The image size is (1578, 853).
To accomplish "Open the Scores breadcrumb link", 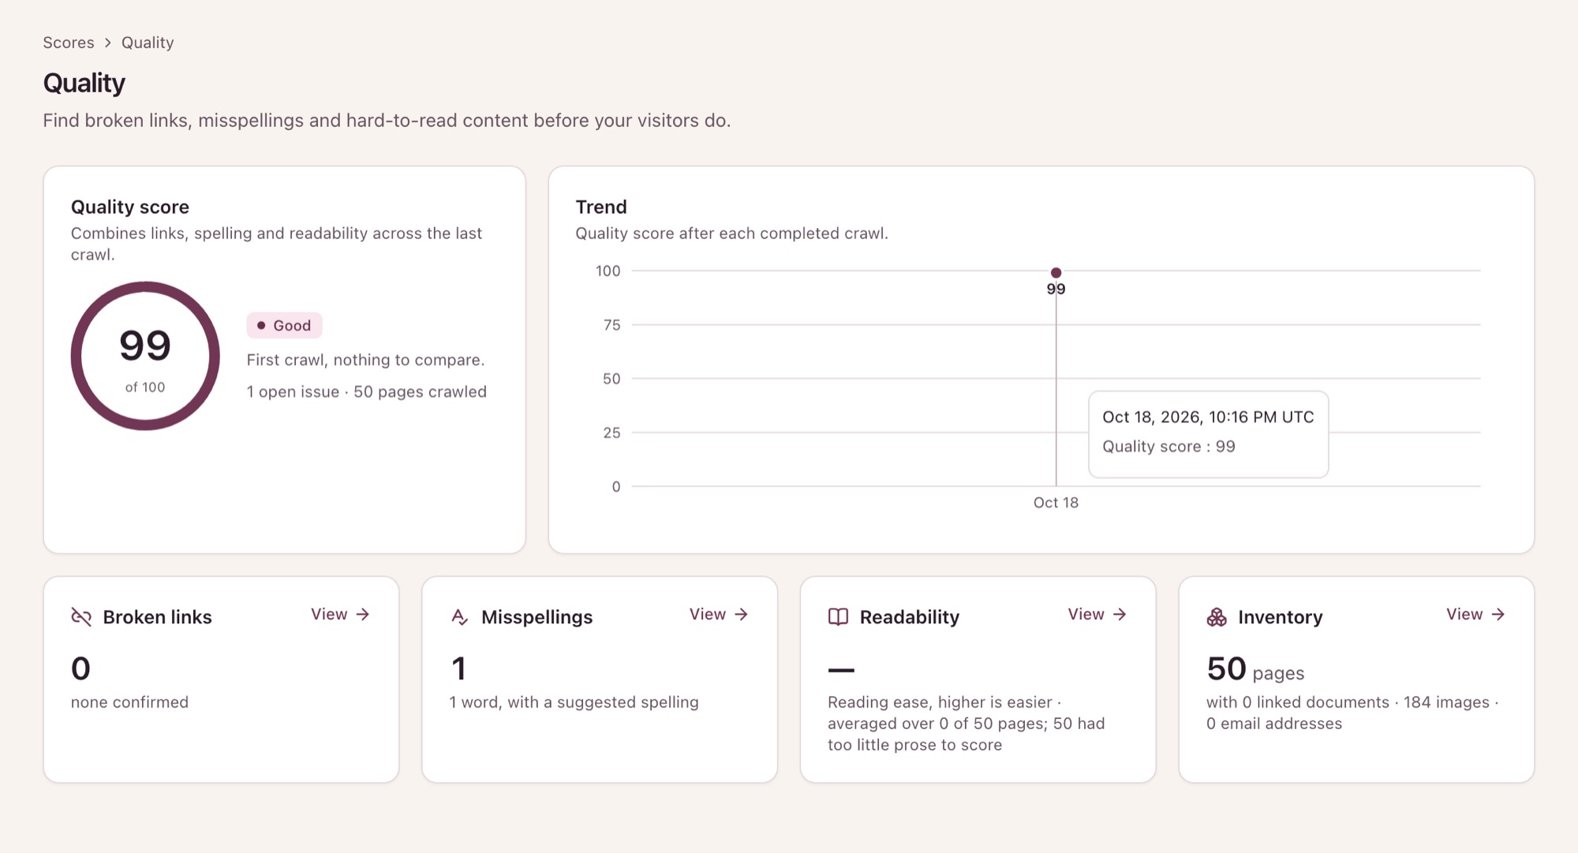I will pos(69,43).
